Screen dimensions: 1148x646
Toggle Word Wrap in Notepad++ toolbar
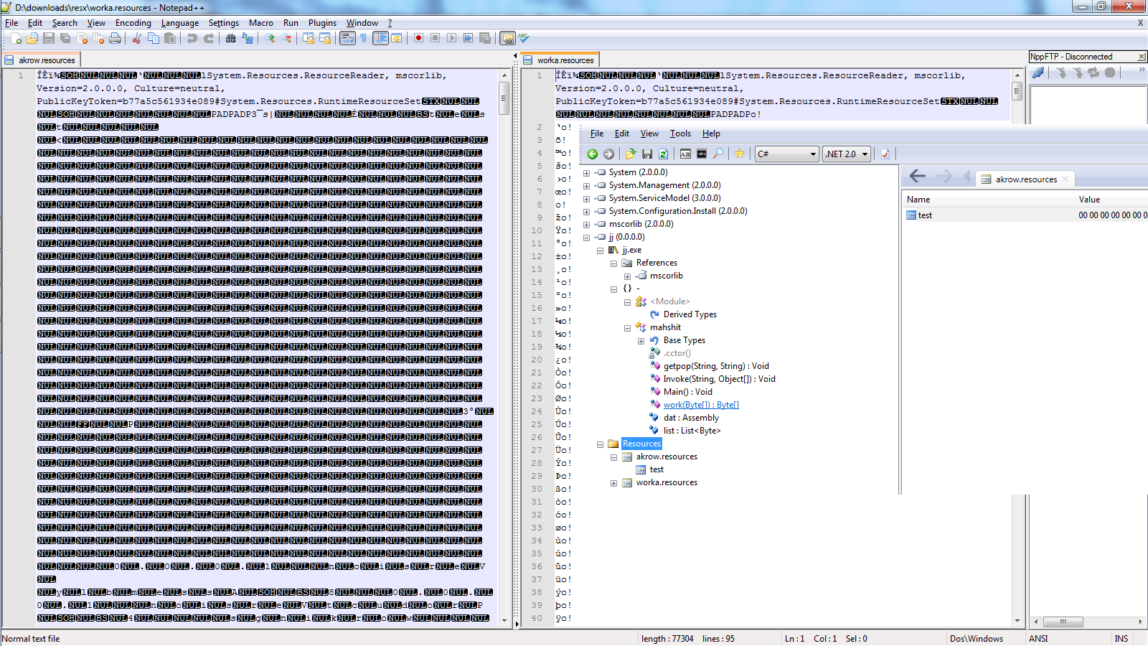point(347,38)
